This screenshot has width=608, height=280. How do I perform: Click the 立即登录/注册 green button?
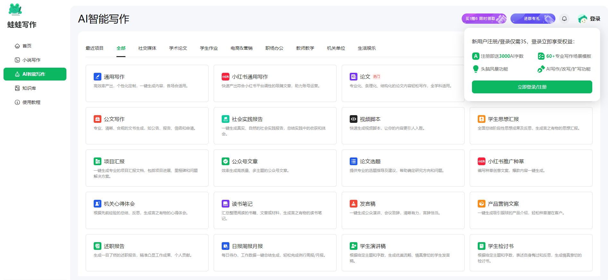pos(532,87)
